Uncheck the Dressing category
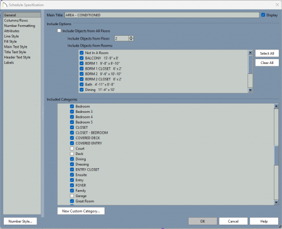Image resolution: width=282 pixels, height=229 pixels. pos(72,164)
